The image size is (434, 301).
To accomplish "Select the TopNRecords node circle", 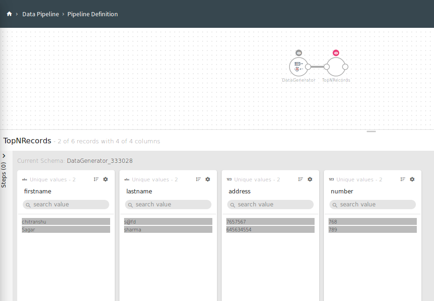I will coord(336,67).
